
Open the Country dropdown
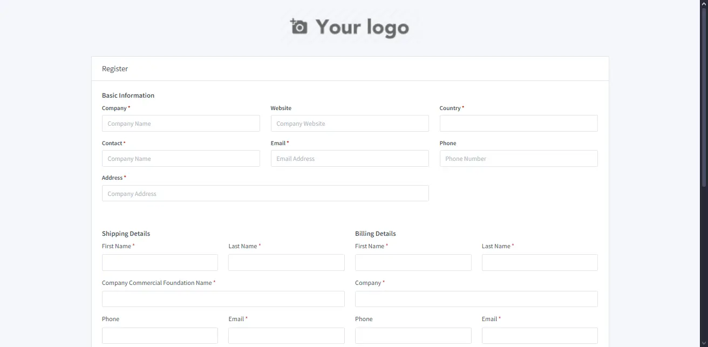click(518, 123)
